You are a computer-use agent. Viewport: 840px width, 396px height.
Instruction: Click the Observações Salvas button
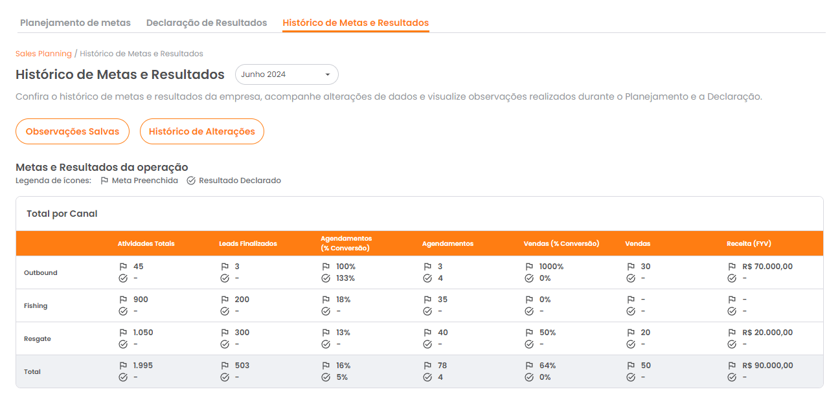[x=73, y=131]
